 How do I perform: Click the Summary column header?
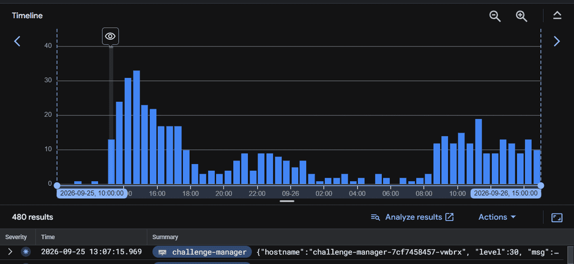tap(165, 237)
